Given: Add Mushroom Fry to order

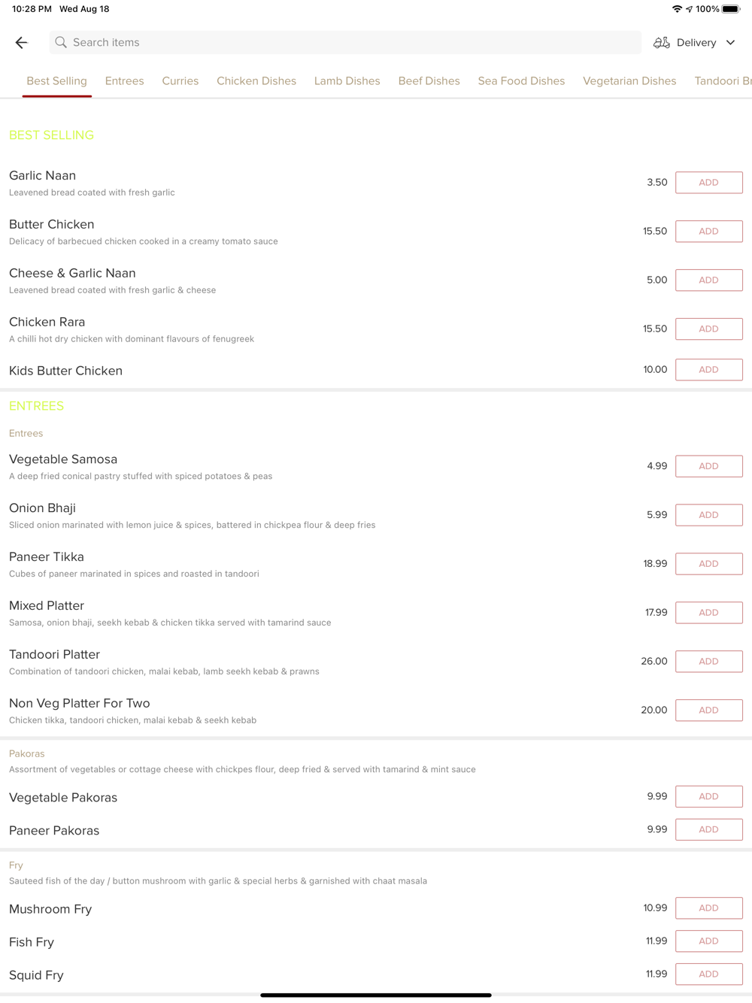Looking at the screenshot, I should pyautogui.click(x=708, y=908).
